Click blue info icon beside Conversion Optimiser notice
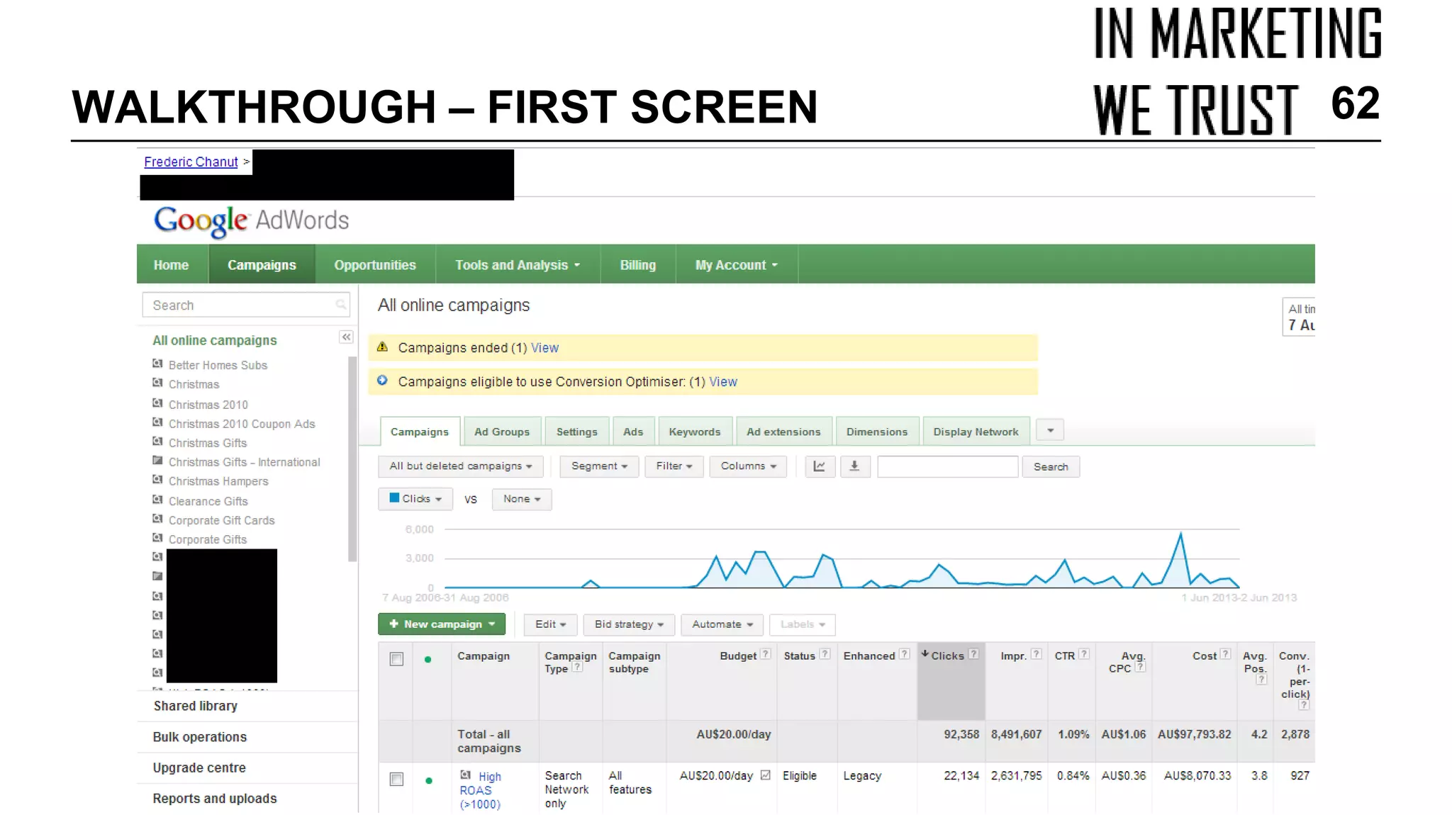This screenshot has height=815, width=1452. (x=382, y=381)
